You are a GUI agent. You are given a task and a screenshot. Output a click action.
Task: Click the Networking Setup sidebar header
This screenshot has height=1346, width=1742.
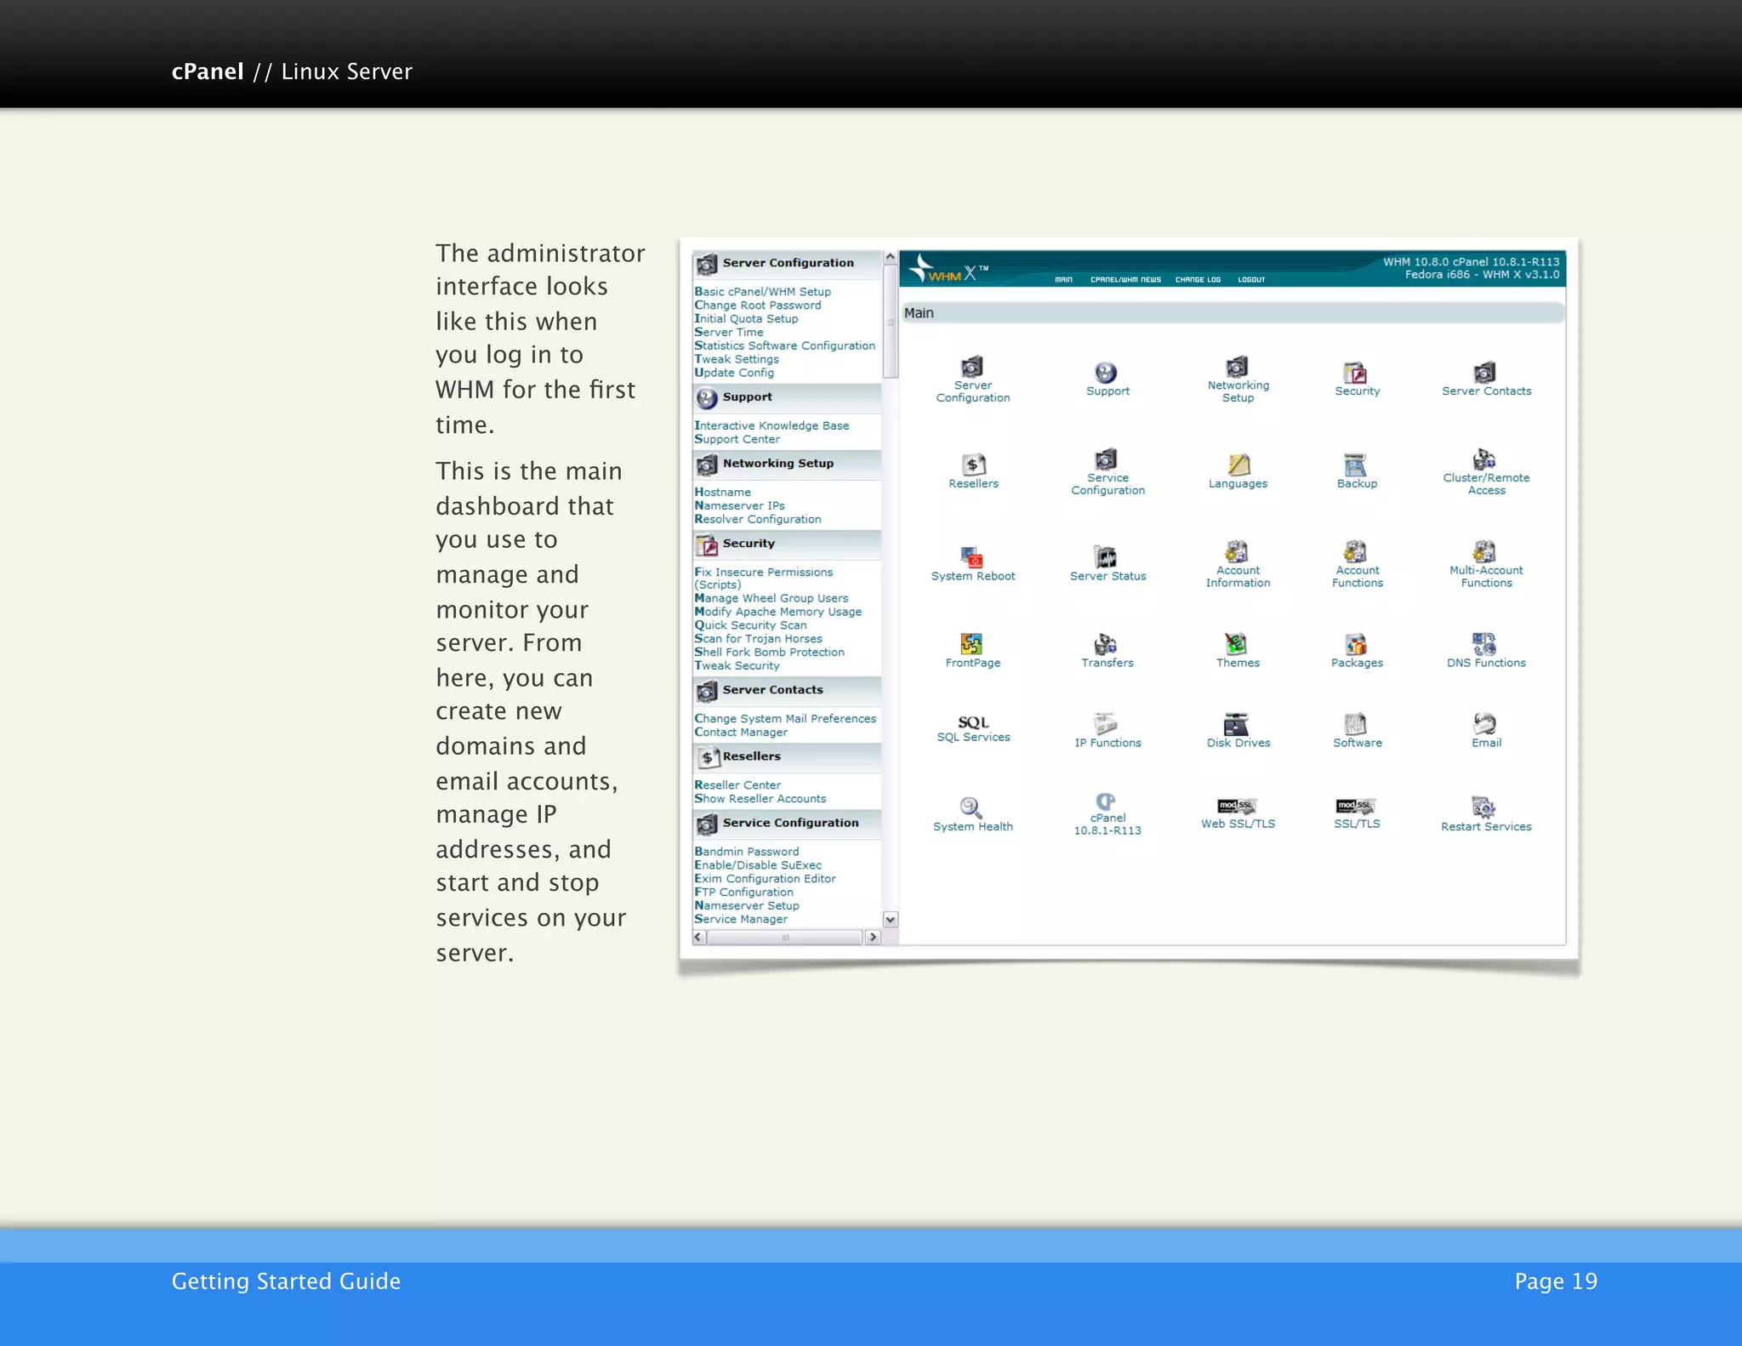(777, 464)
